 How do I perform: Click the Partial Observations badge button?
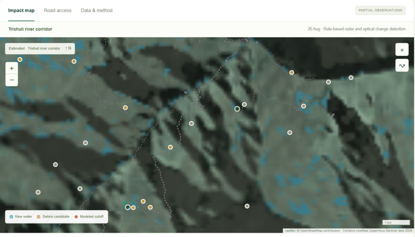point(381,10)
